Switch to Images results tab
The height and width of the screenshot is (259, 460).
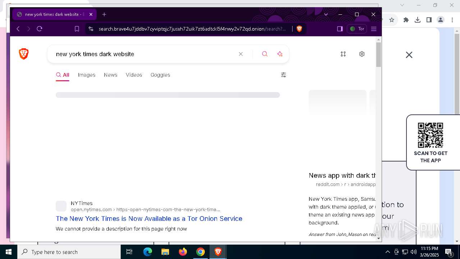click(x=87, y=75)
